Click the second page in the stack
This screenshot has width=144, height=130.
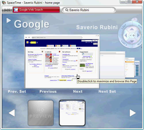point(112,65)
